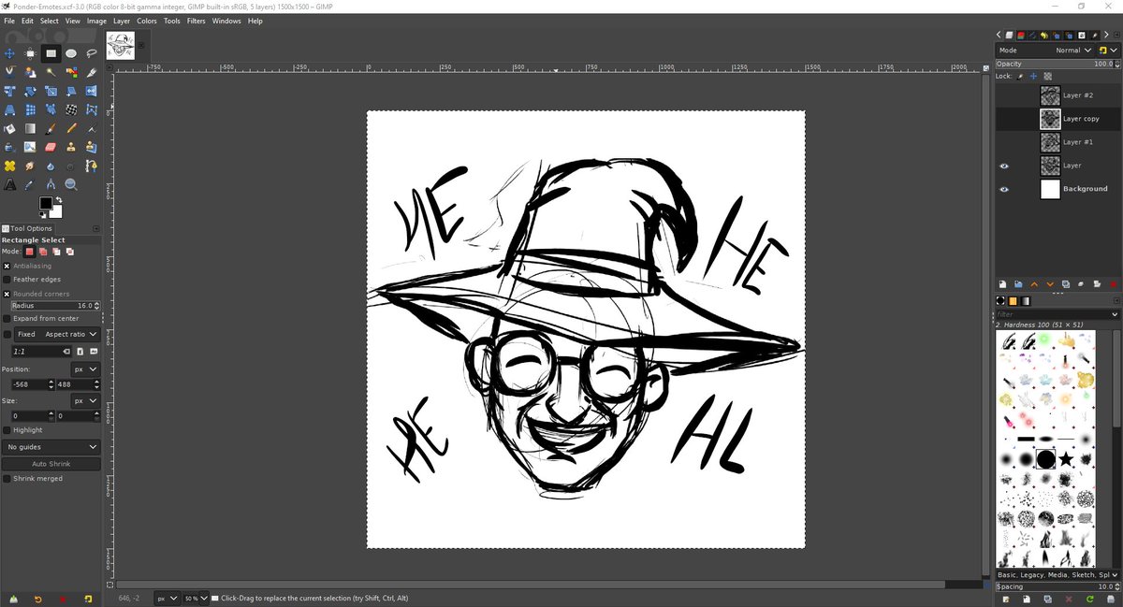Open the Position units px dropdown
The image size is (1123, 607).
pyautogui.click(x=86, y=369)
